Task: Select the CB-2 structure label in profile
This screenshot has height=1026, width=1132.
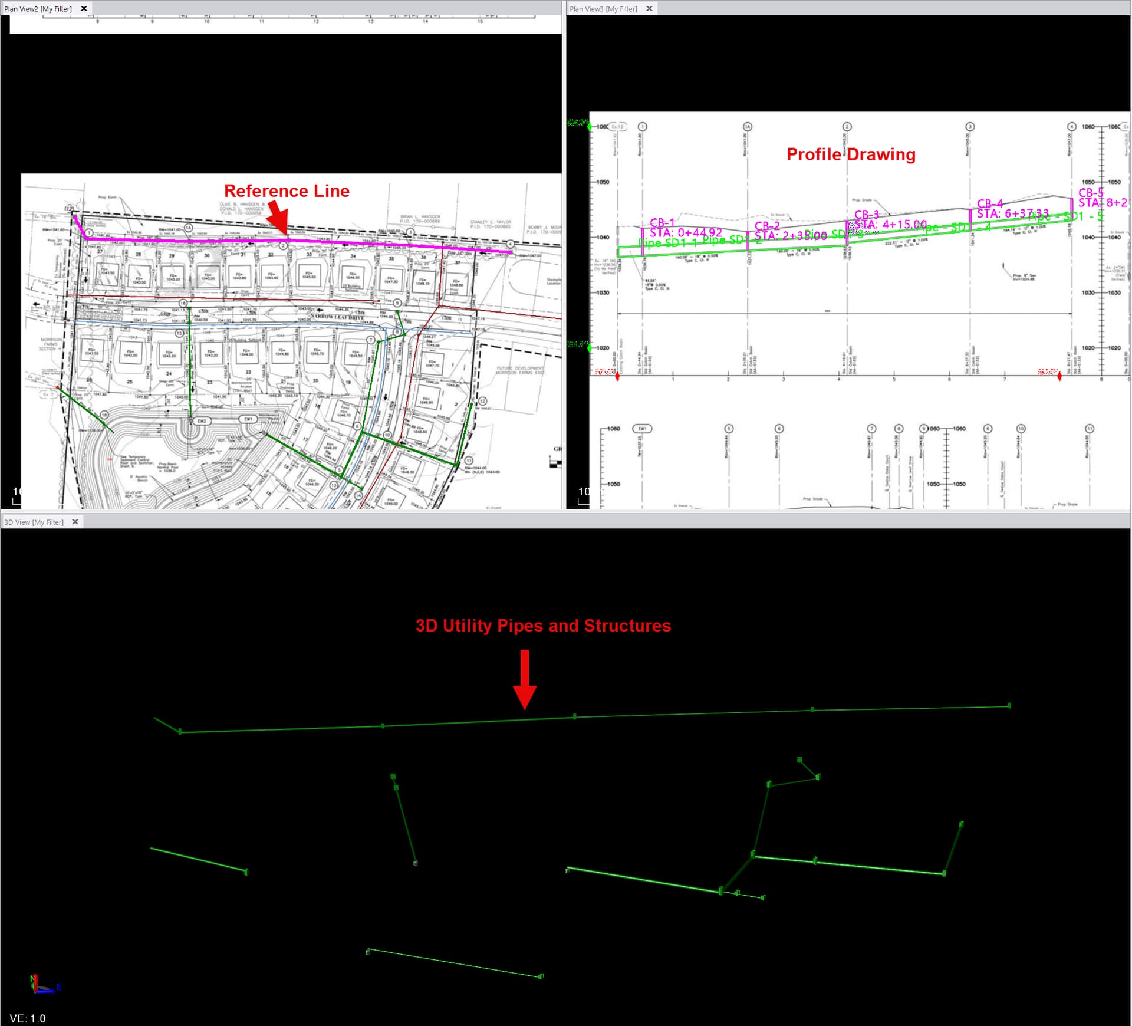Action: click(767, 226)
